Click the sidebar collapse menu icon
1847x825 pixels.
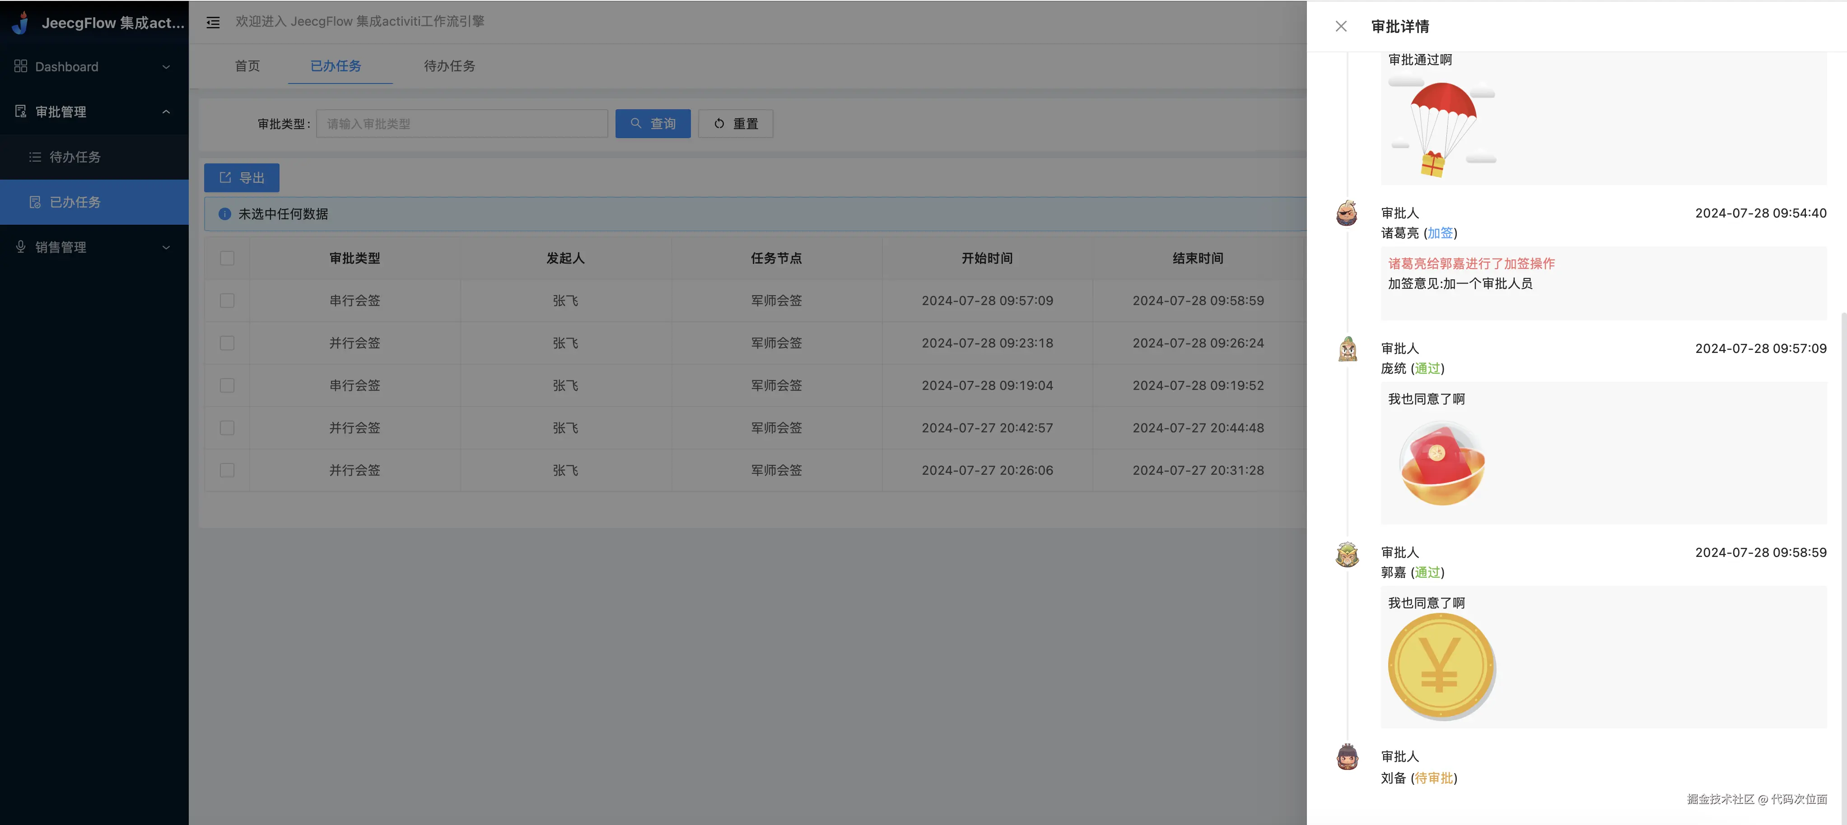[213, 22]
